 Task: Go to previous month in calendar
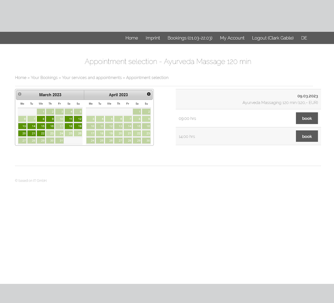click(x=20, y=94)
